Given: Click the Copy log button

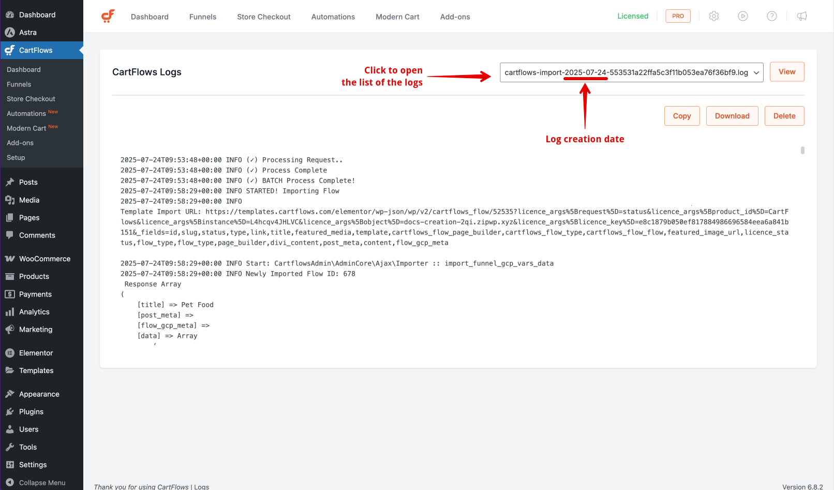Looking at the screenshot, I should tap(682, 116).
